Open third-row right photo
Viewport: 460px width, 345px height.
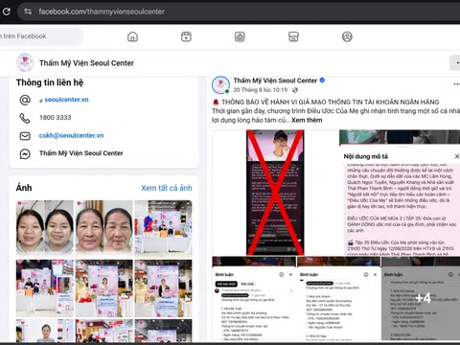pos(163,331)
